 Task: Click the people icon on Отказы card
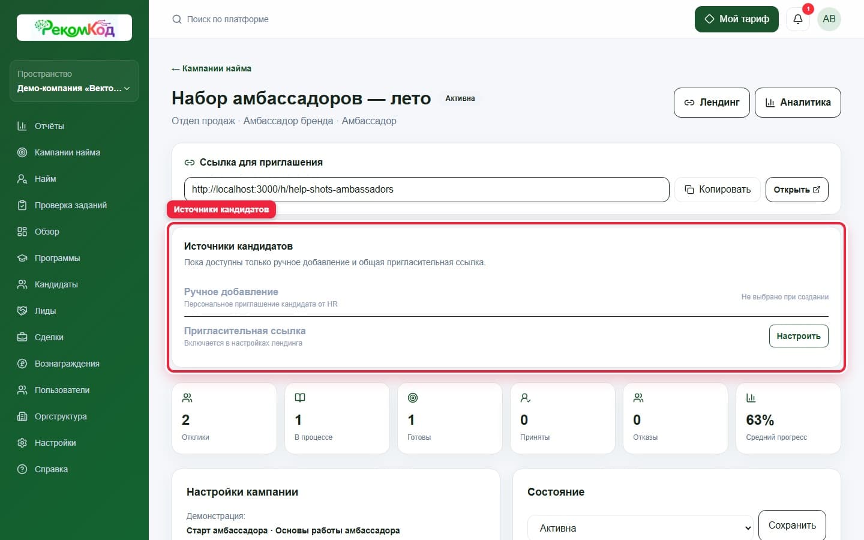(638, 398)
